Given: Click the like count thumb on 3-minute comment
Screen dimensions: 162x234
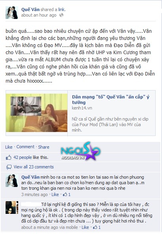Looking at the screenshot, I should [65, 194].
